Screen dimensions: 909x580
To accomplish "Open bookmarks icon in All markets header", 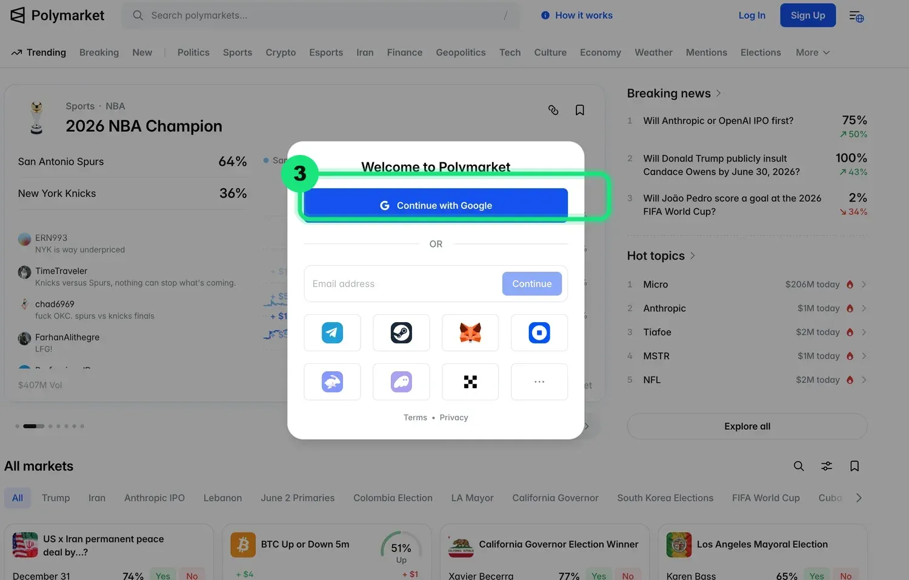I will click(854, 466).
